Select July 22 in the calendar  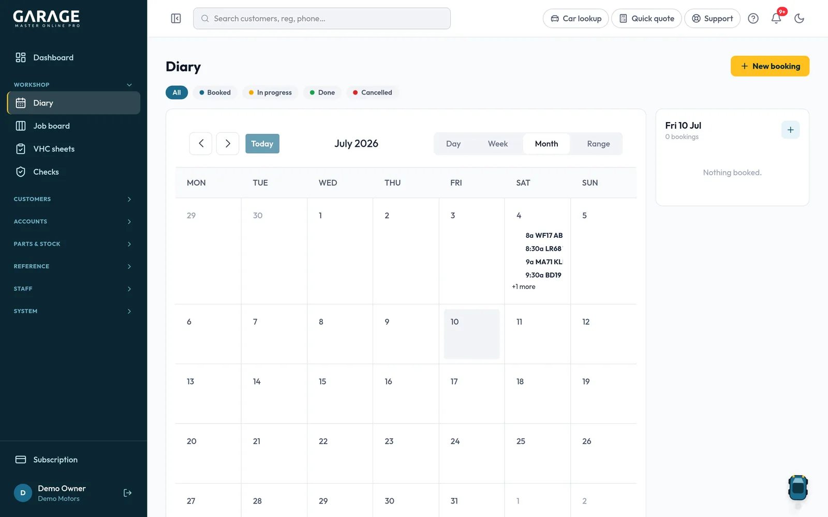pyautogui.click(x=340, y=453)
